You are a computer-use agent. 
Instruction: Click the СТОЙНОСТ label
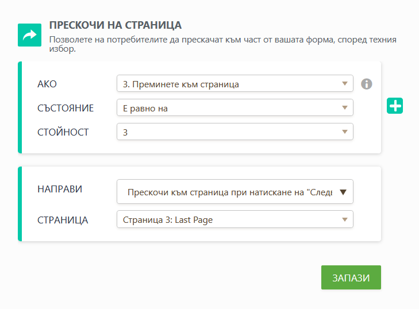point(63,132)
